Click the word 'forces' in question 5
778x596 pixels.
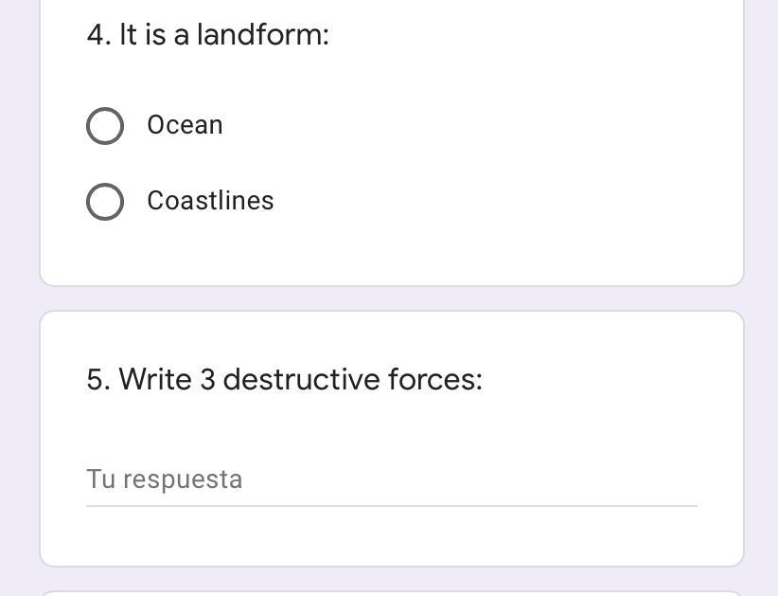pos(434,380)
